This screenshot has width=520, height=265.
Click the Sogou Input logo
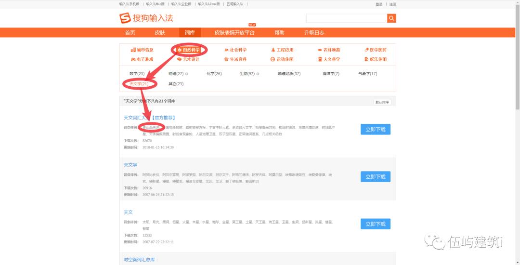click(146, 18)
